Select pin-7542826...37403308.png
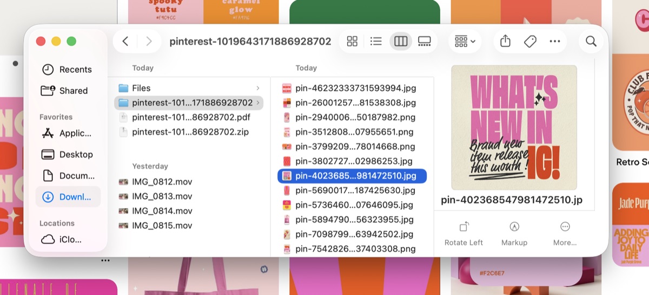 (352, 249)
